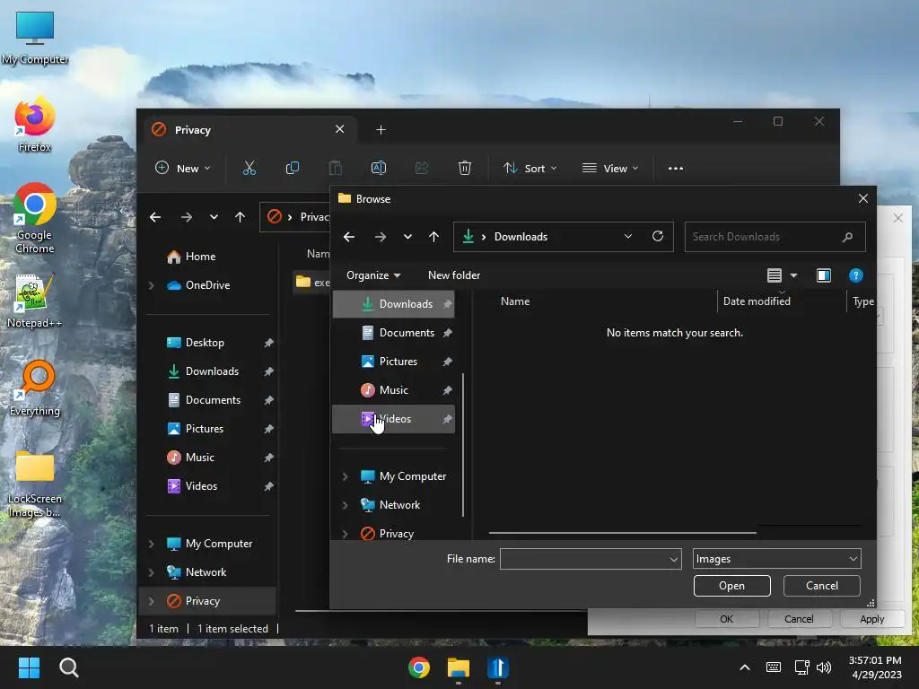Click the horizontal scrollbar in Browse file list
This screenshot has height=689, width=919.
623,533
